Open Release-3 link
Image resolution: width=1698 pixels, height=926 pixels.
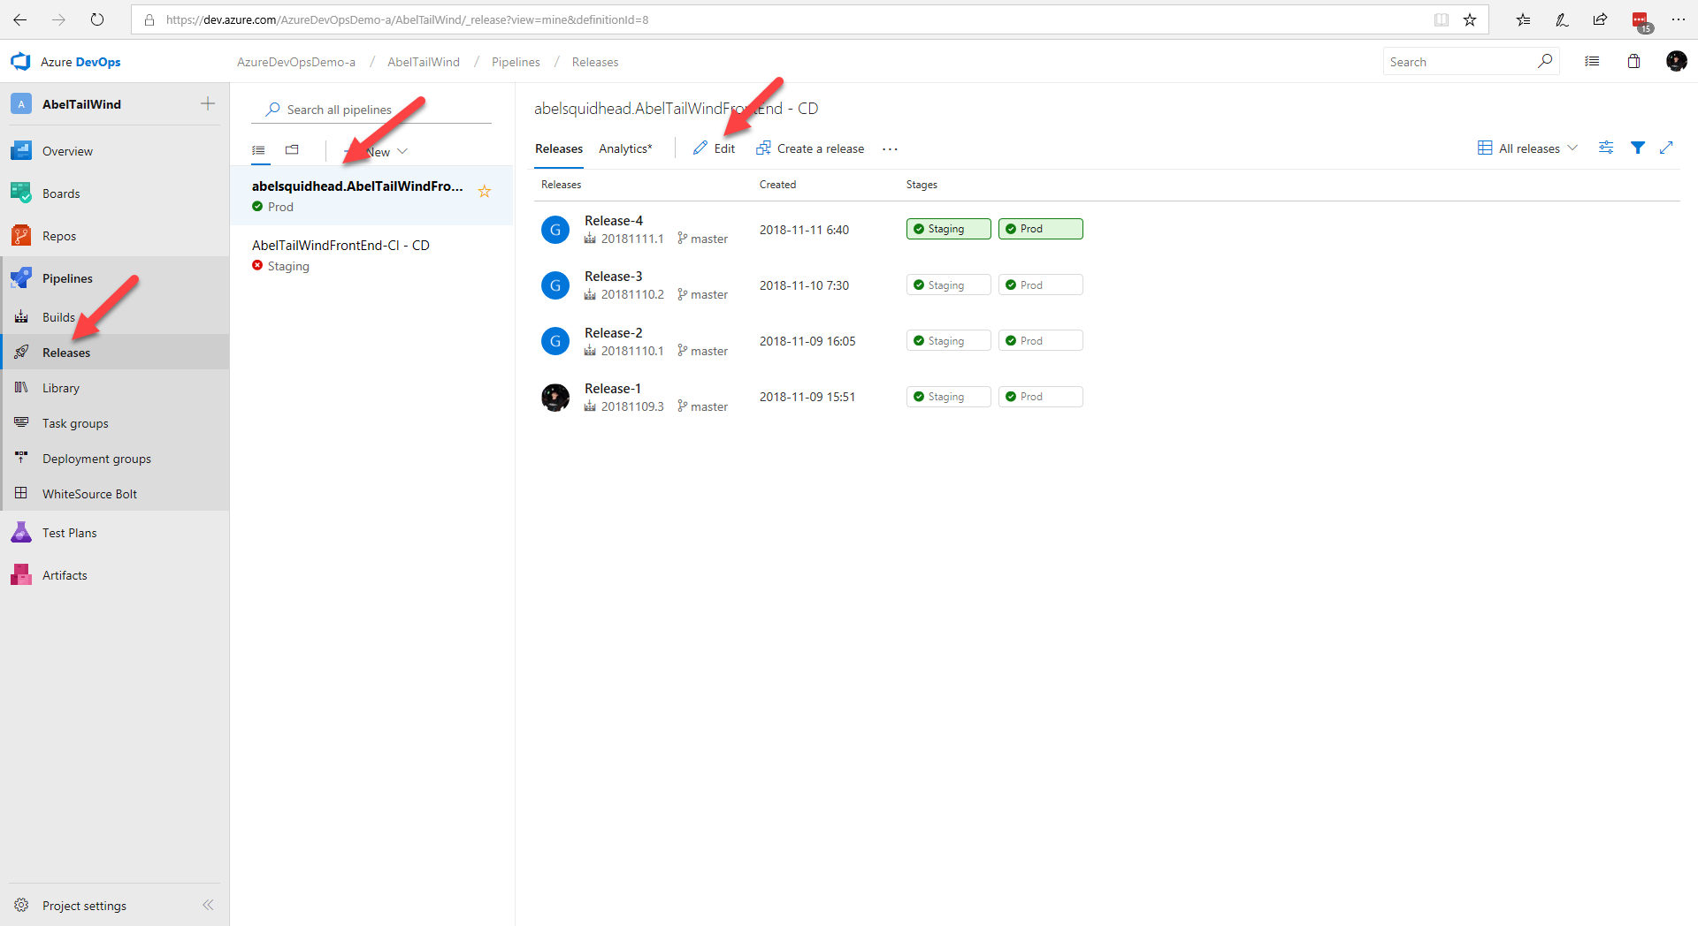tap(614, 277)
